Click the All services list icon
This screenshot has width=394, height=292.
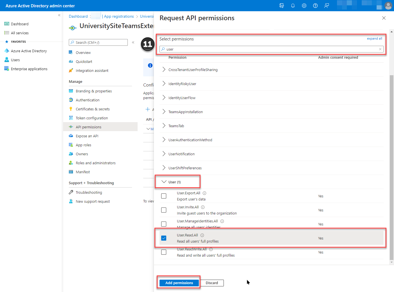(x=7, y=33)
